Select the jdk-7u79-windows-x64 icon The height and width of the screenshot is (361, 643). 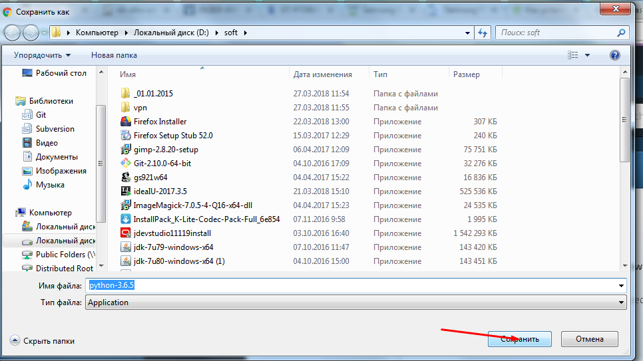pos(126,247)
